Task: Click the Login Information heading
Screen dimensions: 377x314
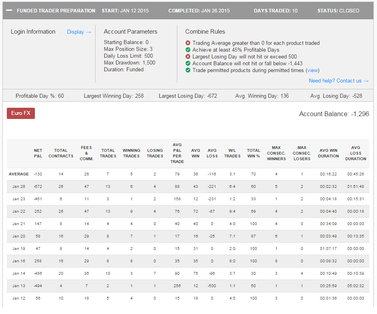Action: 33,32
